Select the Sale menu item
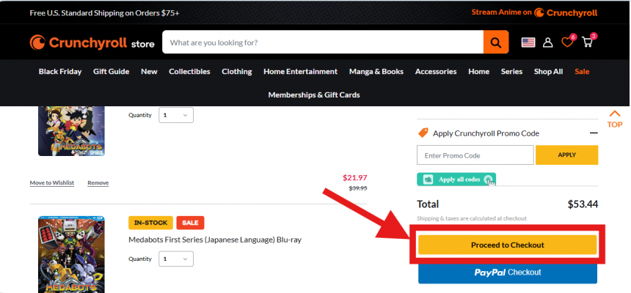 click(582, 72)
